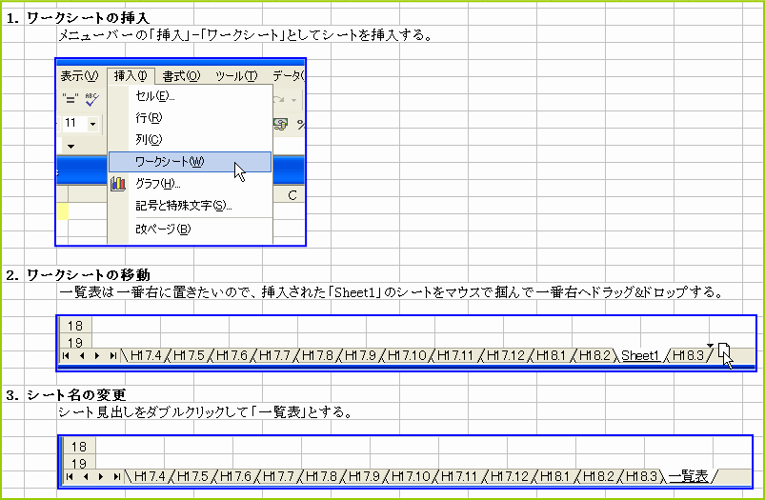Click next-sheet scroll arrow in step 2 tab bar

tap(96, 356)
